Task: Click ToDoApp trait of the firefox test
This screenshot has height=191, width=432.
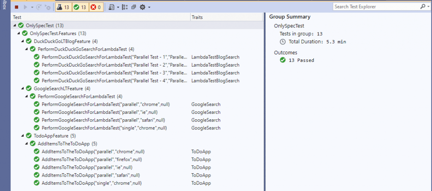Action: point(201,159)
